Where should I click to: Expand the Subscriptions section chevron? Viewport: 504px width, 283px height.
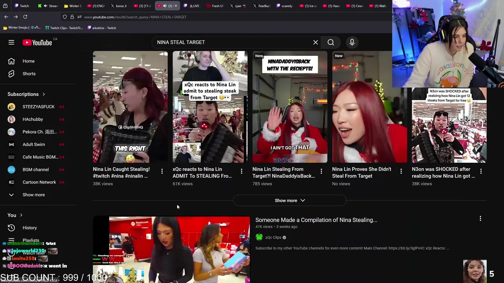tap(44, 94)
